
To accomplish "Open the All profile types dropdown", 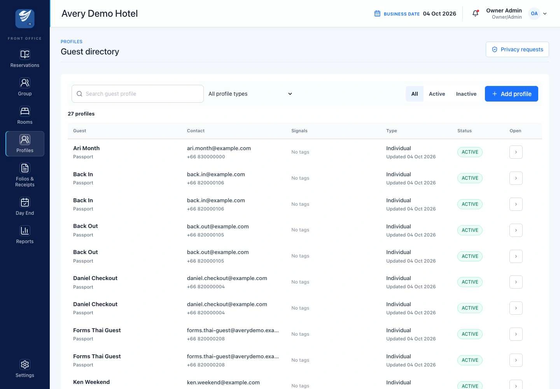I will point(250,94).
